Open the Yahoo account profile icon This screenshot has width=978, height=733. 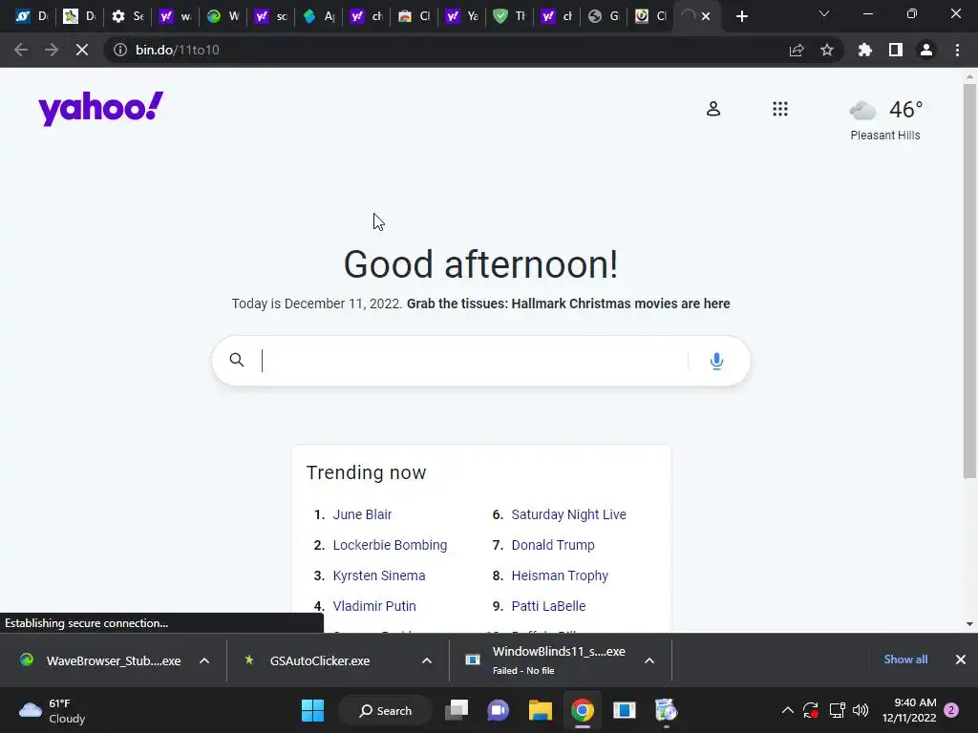click(712, 109)
